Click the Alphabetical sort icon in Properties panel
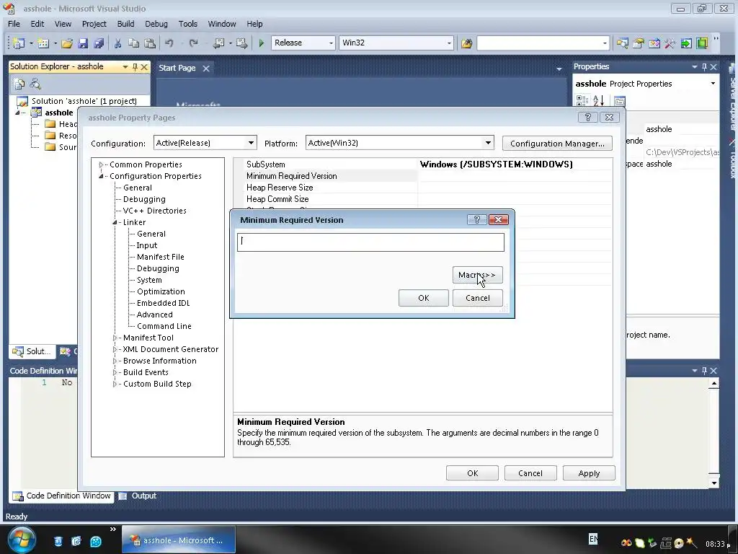The height and width of the screenshot is (554, 738). [x=598, y=100]
